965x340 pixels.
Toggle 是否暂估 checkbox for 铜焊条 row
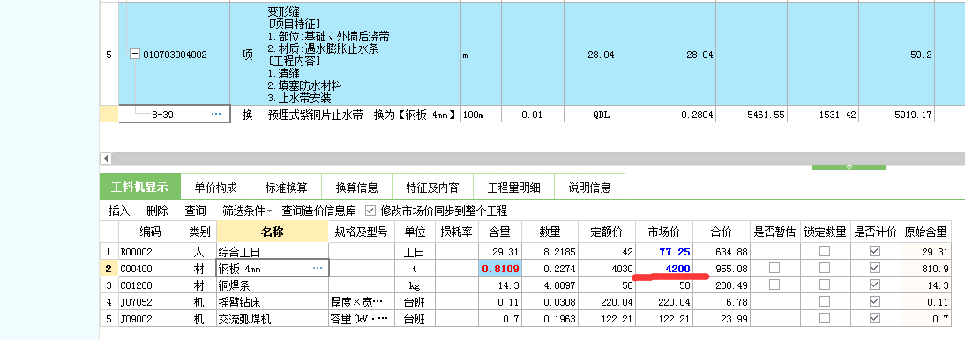(x=774, y=285)
